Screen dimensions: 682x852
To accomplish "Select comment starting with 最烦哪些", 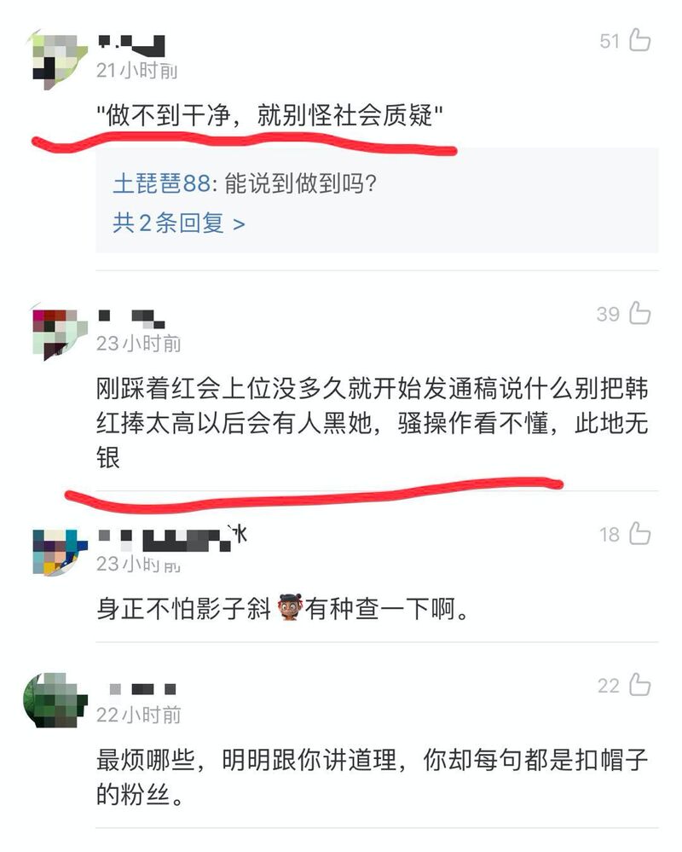I will pyautogui.click(x=372, y=777).
